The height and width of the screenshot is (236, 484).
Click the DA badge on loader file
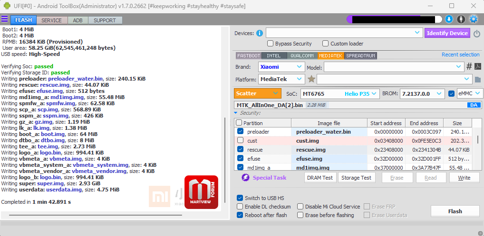coord(474,105)
